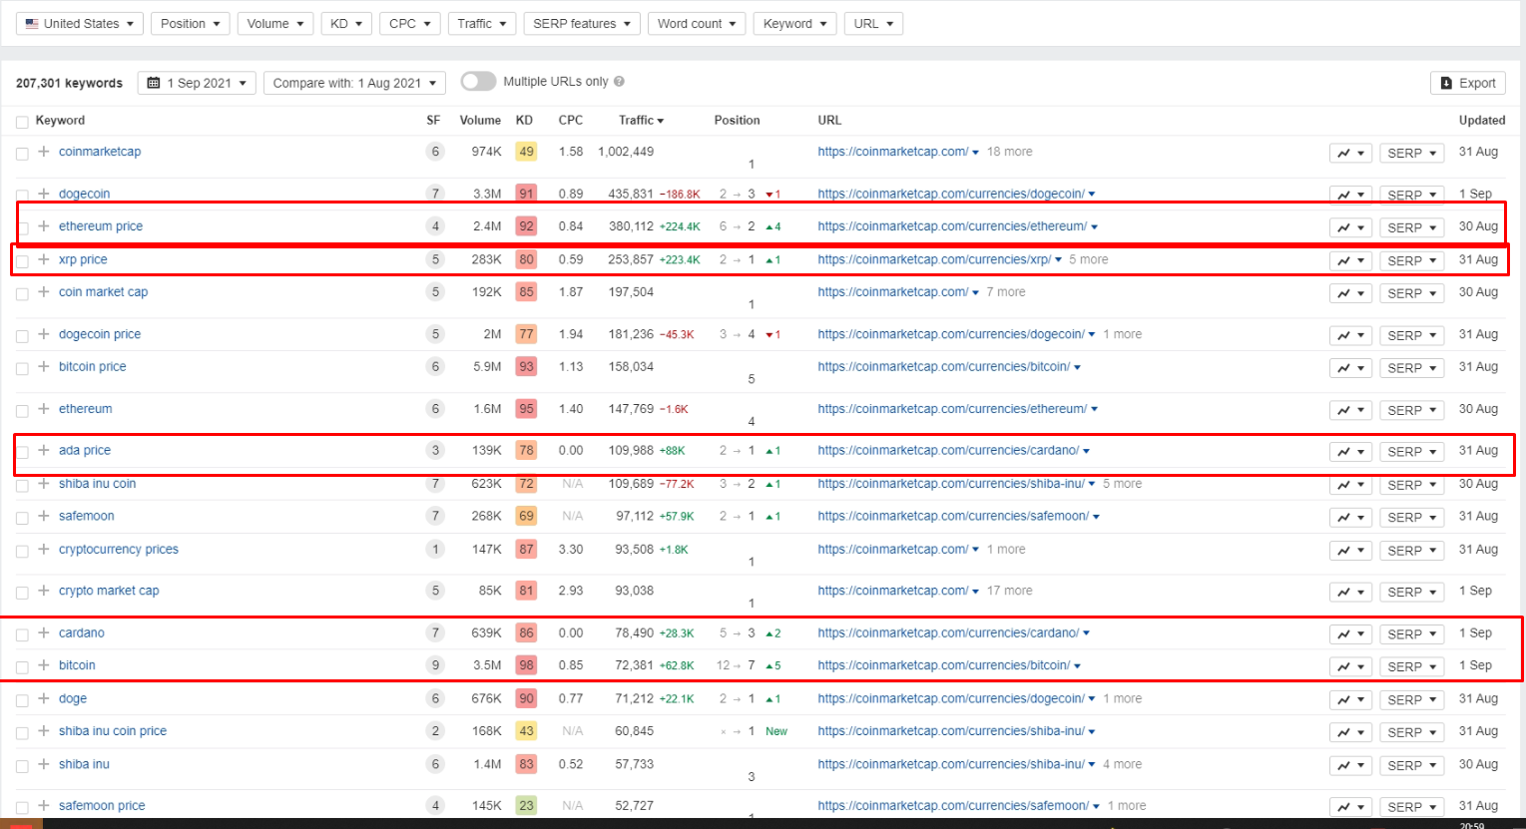
Task: Expand the SERP features filter
Action: click(582, 23)
